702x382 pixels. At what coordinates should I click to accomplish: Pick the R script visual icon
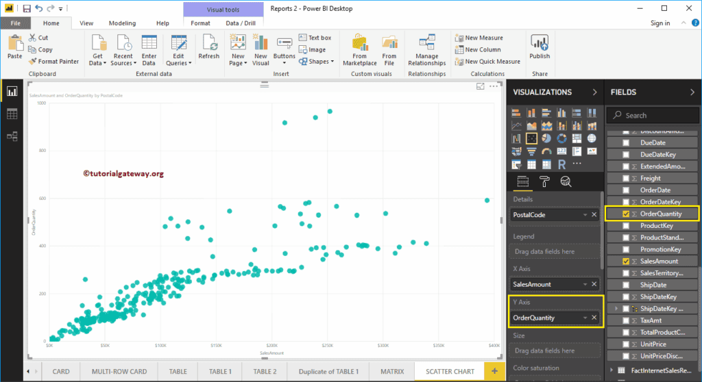561,164
